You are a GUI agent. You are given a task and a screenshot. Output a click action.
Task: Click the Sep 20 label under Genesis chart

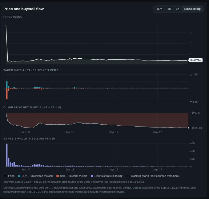(158, 170)
